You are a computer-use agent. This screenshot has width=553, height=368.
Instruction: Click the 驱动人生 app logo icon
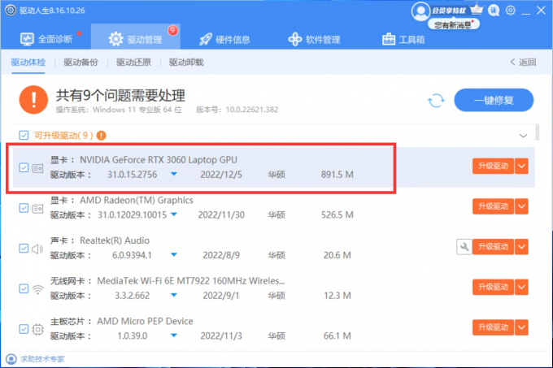click(11, 11)
